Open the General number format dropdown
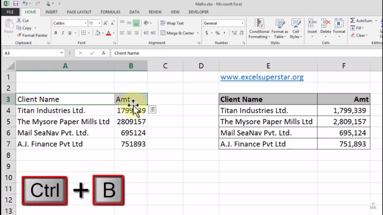 [242, 23]
